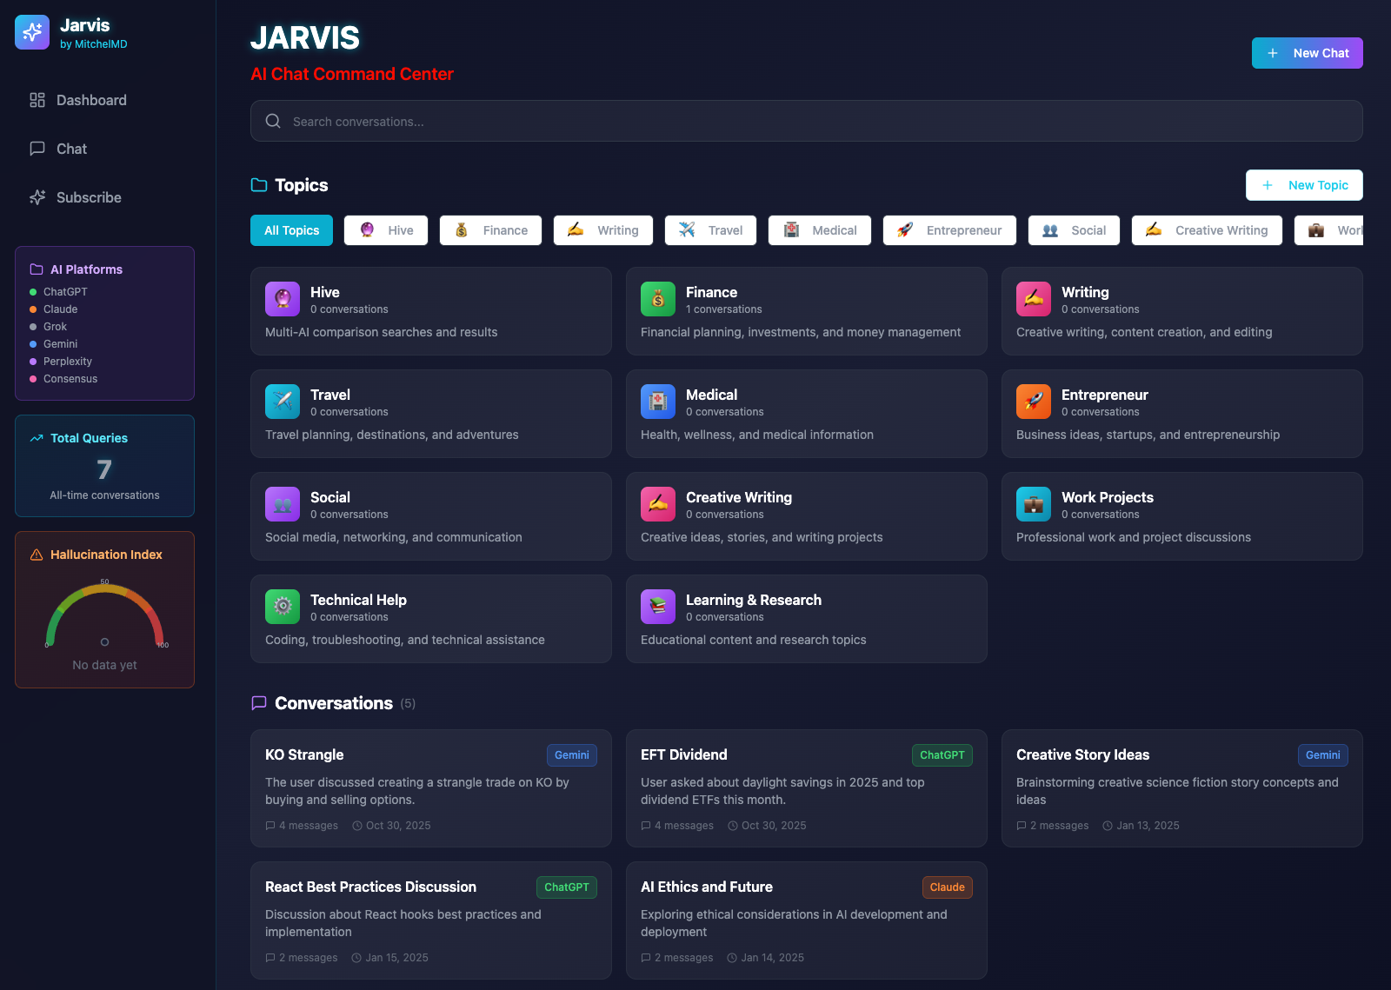Toggle the Creative Writing filter chip

pos(1207,229)
